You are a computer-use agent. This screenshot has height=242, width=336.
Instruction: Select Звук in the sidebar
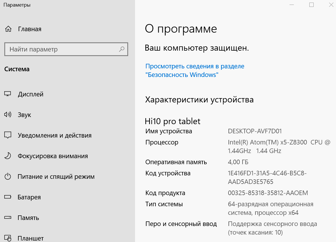coord(24,115)
